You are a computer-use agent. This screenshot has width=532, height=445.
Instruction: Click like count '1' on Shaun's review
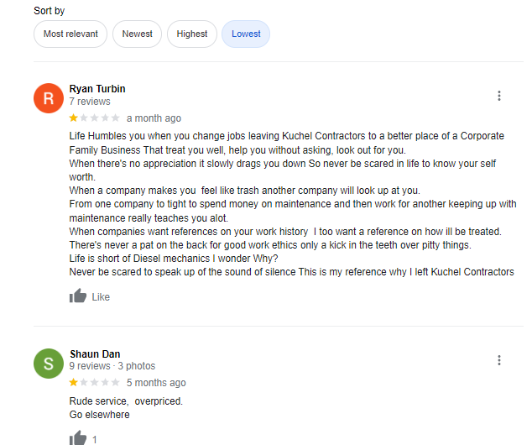tap(95, 439)
